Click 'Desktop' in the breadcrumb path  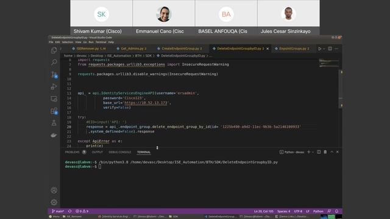97,56
